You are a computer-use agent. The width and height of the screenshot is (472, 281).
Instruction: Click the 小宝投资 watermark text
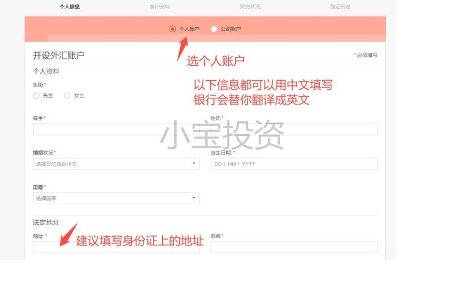point(222,135)
